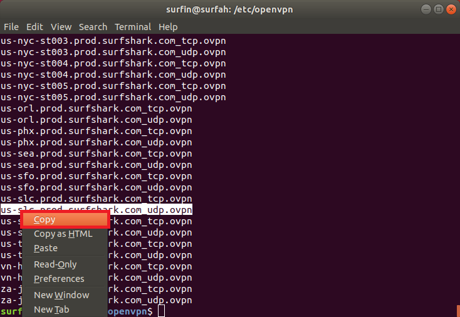The image size is (460, 317).
Task: Click us-orl.prod.surfshark.com_tcp.ovpn line
Action: tap(97, 108)
